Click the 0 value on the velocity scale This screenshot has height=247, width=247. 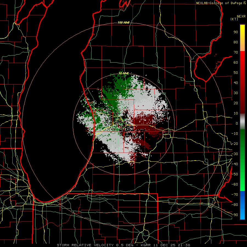coord(237,123)
